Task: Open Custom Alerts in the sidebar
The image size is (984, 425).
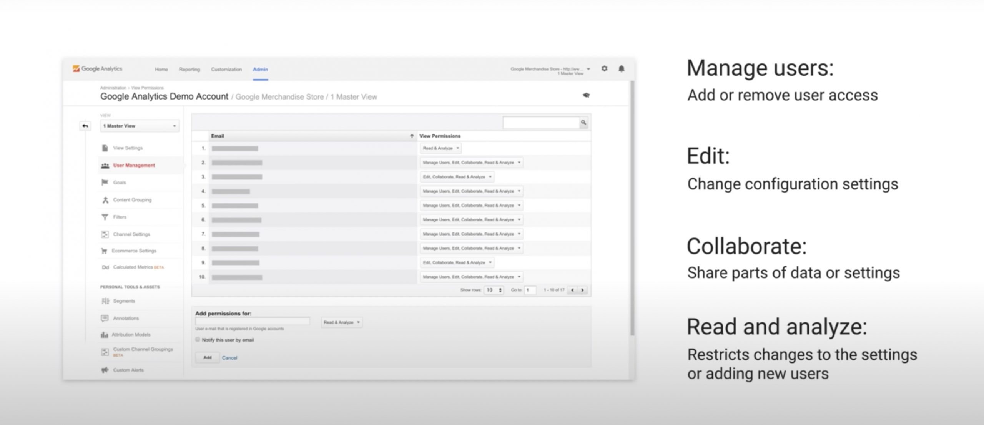Action: 128,370
